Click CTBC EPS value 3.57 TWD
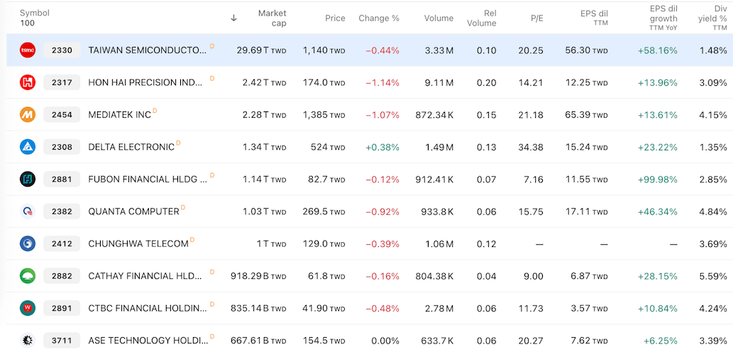 588,309
